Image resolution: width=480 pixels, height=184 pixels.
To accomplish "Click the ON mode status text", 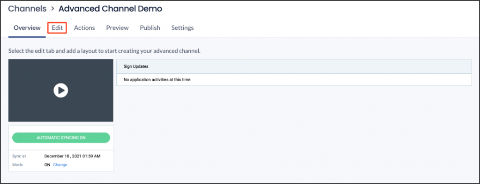I will [47, 165].
